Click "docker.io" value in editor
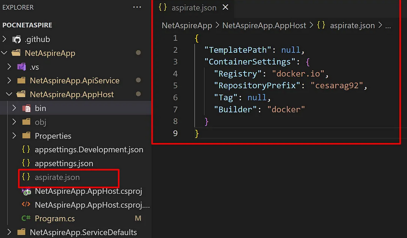The height and width of the screenshot is (238, 407). click(x=298, y=74)
